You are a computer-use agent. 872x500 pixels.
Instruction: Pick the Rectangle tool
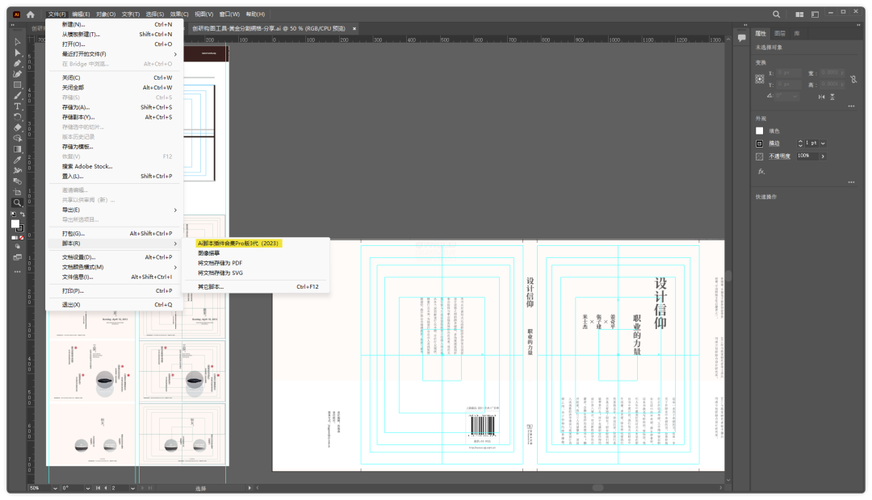pos(18,85)
